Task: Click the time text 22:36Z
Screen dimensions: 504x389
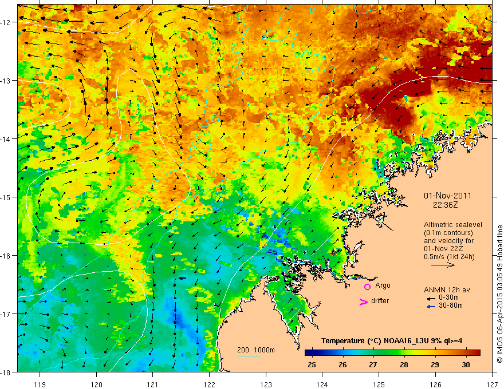Action: [445, 204]
